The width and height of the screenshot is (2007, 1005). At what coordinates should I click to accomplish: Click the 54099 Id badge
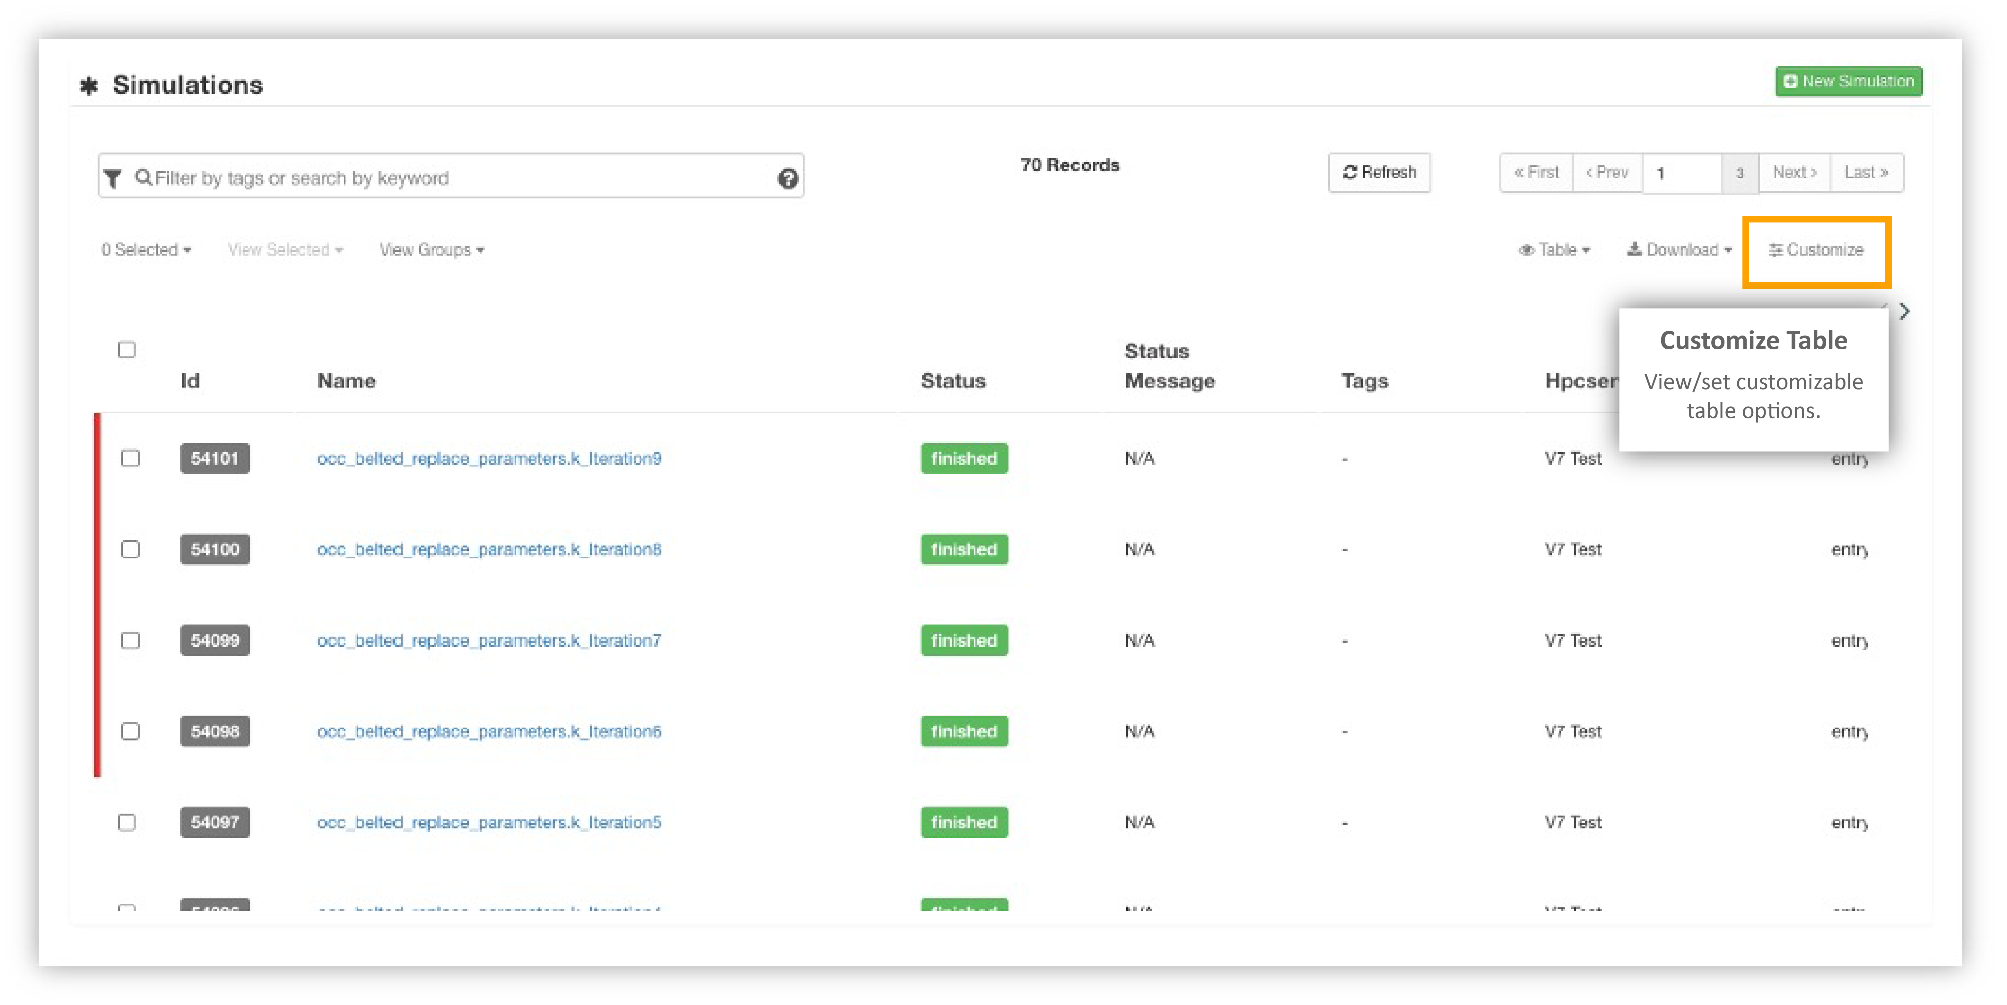coord(215,640)
